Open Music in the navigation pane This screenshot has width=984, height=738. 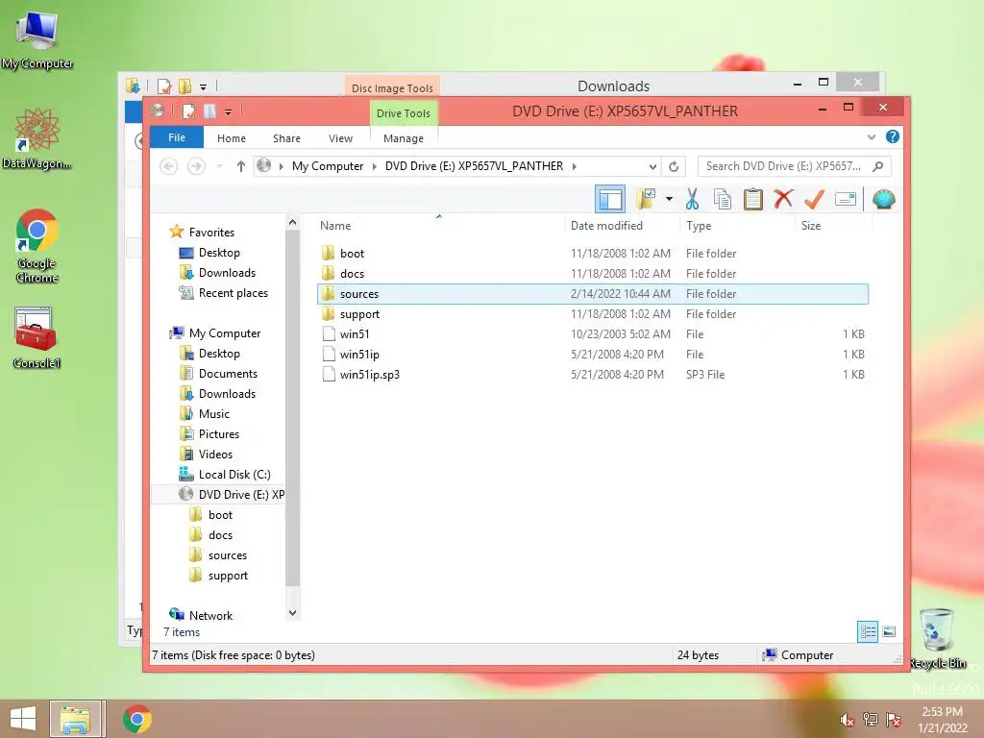coord(214,414)
